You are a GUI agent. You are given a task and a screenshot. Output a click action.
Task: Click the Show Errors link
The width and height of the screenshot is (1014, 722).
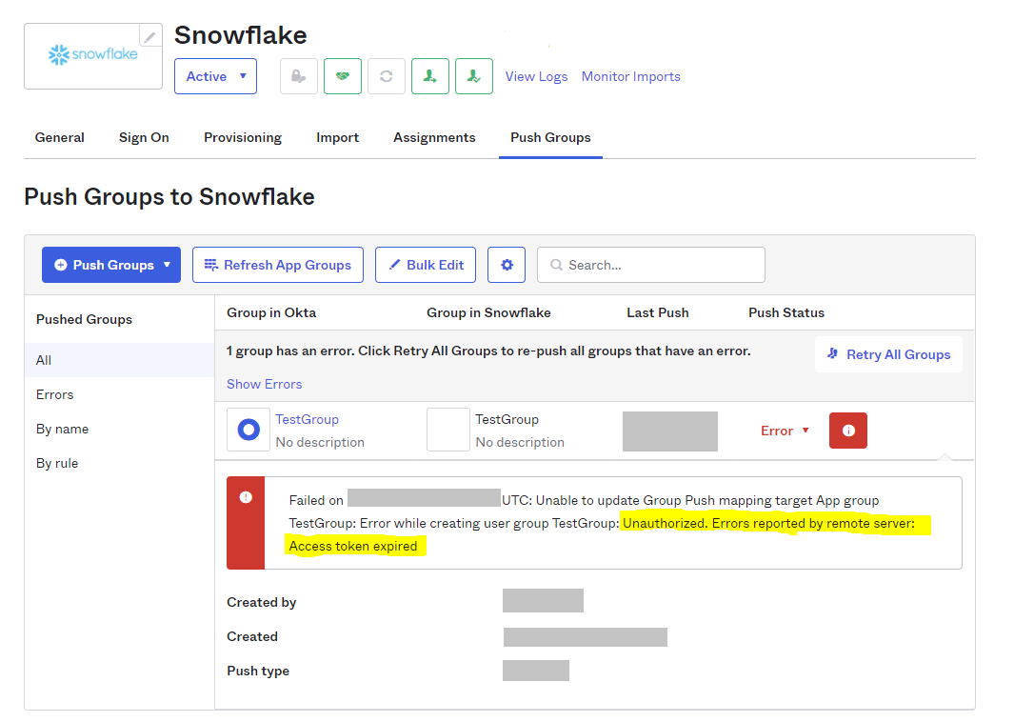pyautogui.click(x=264, y=384)
